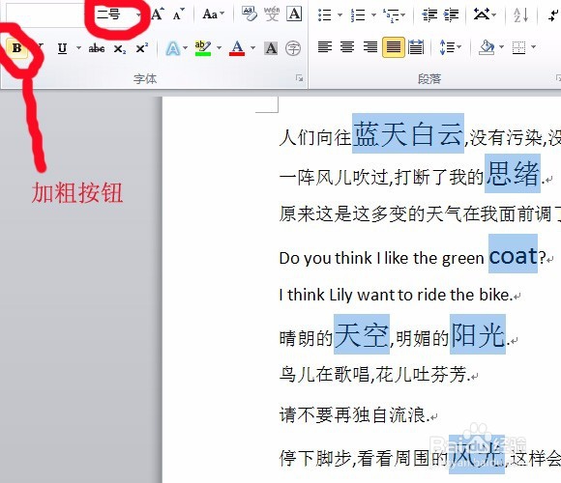Click the highlighted words 蓝天白云

pyautogui.click(x=408, y=133)
